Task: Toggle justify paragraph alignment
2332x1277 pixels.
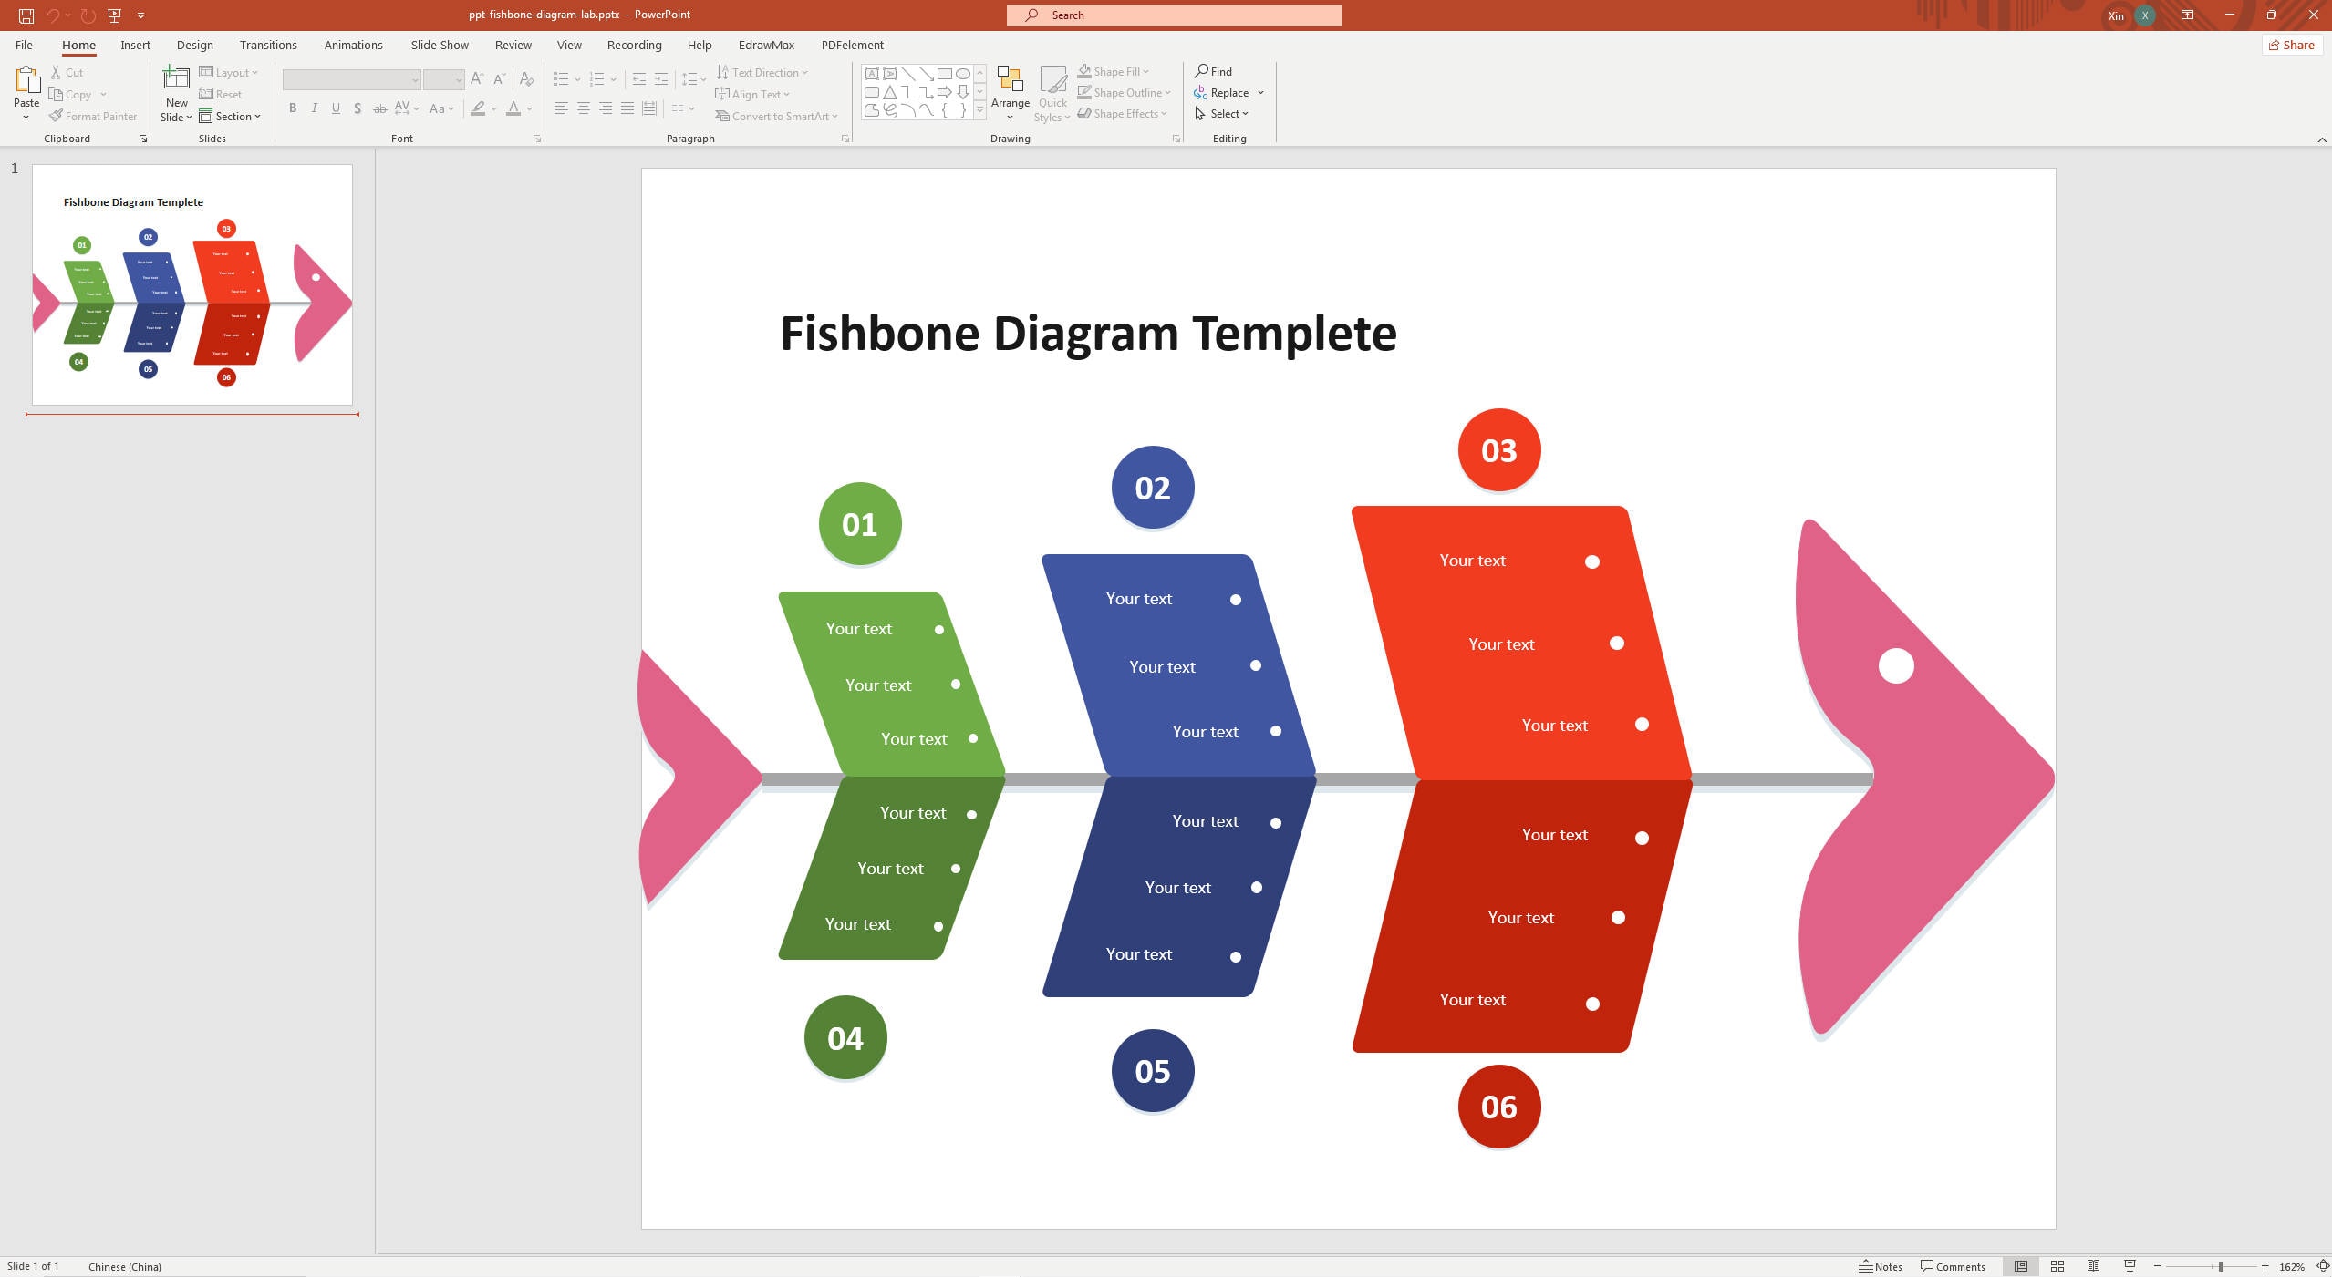Action: pyautogui.click(x=626, y=108)
